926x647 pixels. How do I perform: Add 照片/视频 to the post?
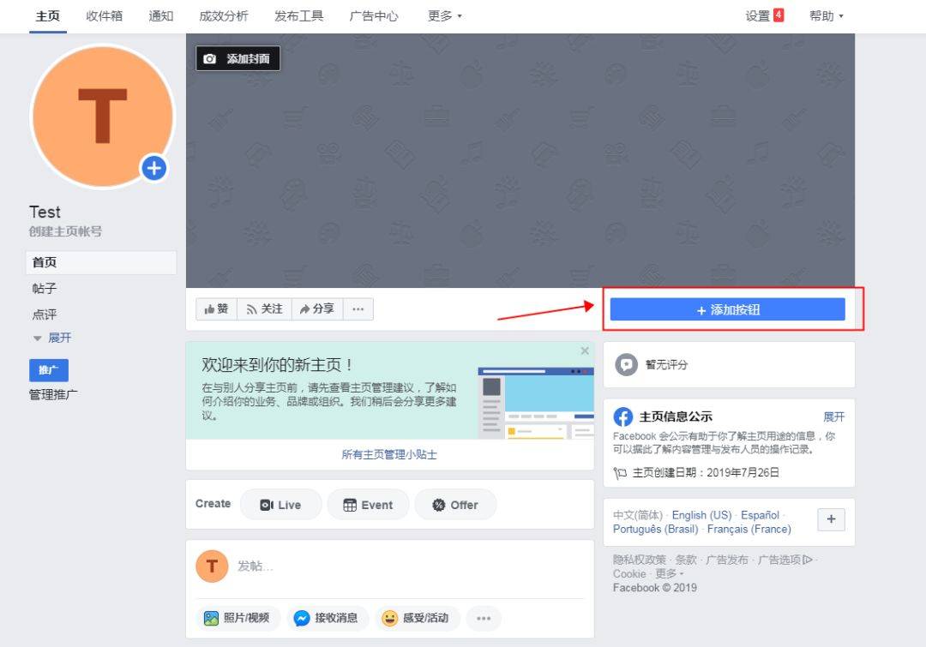237,618
